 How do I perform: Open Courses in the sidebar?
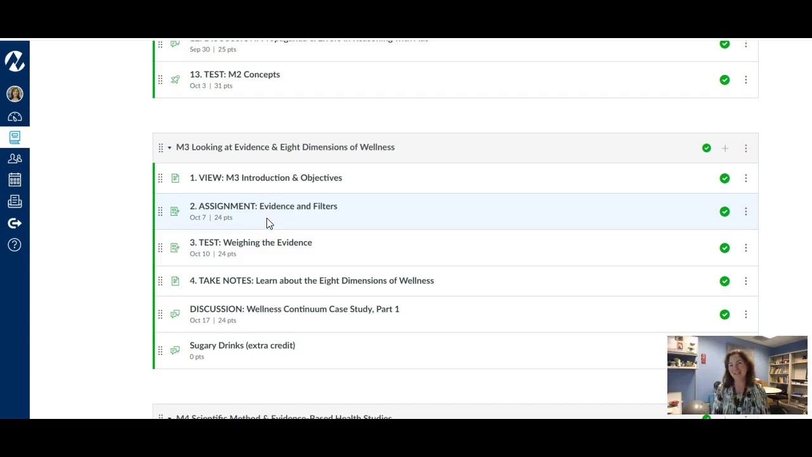coord(15,137)
